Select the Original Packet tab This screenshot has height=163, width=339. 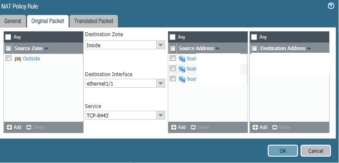pos(47,21)
